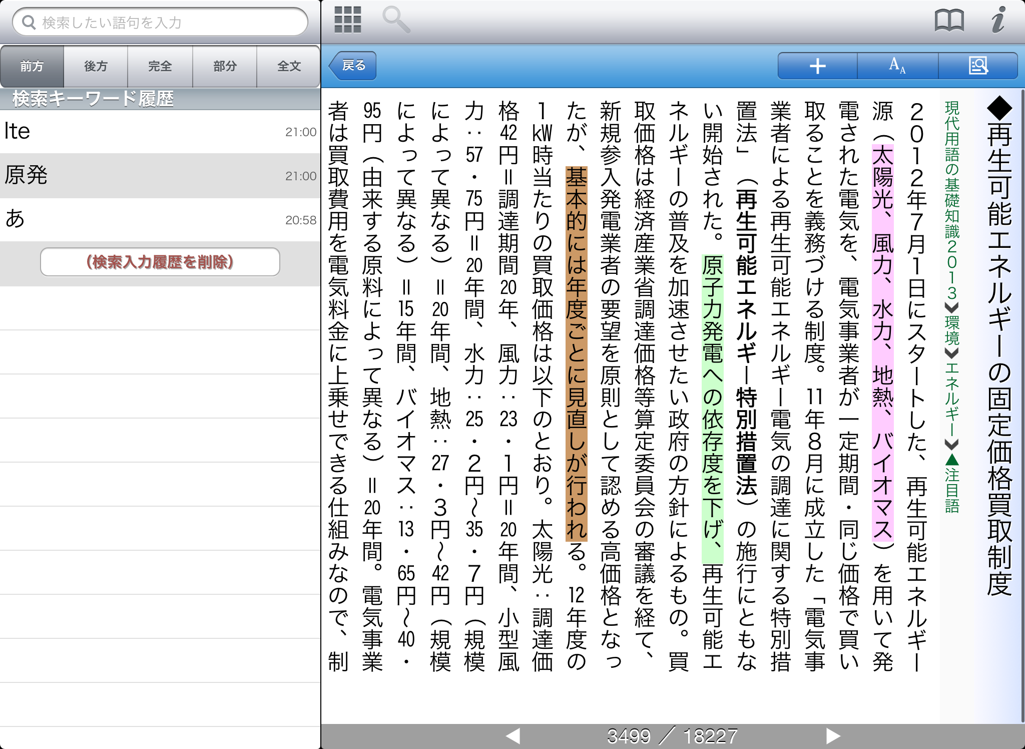Click the magnifying glass search icon
This screenshot has height=749, width=1025.
click(396, 20)
